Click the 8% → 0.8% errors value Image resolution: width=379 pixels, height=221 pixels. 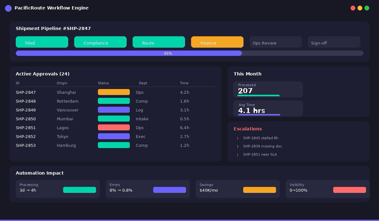(121, 190)
